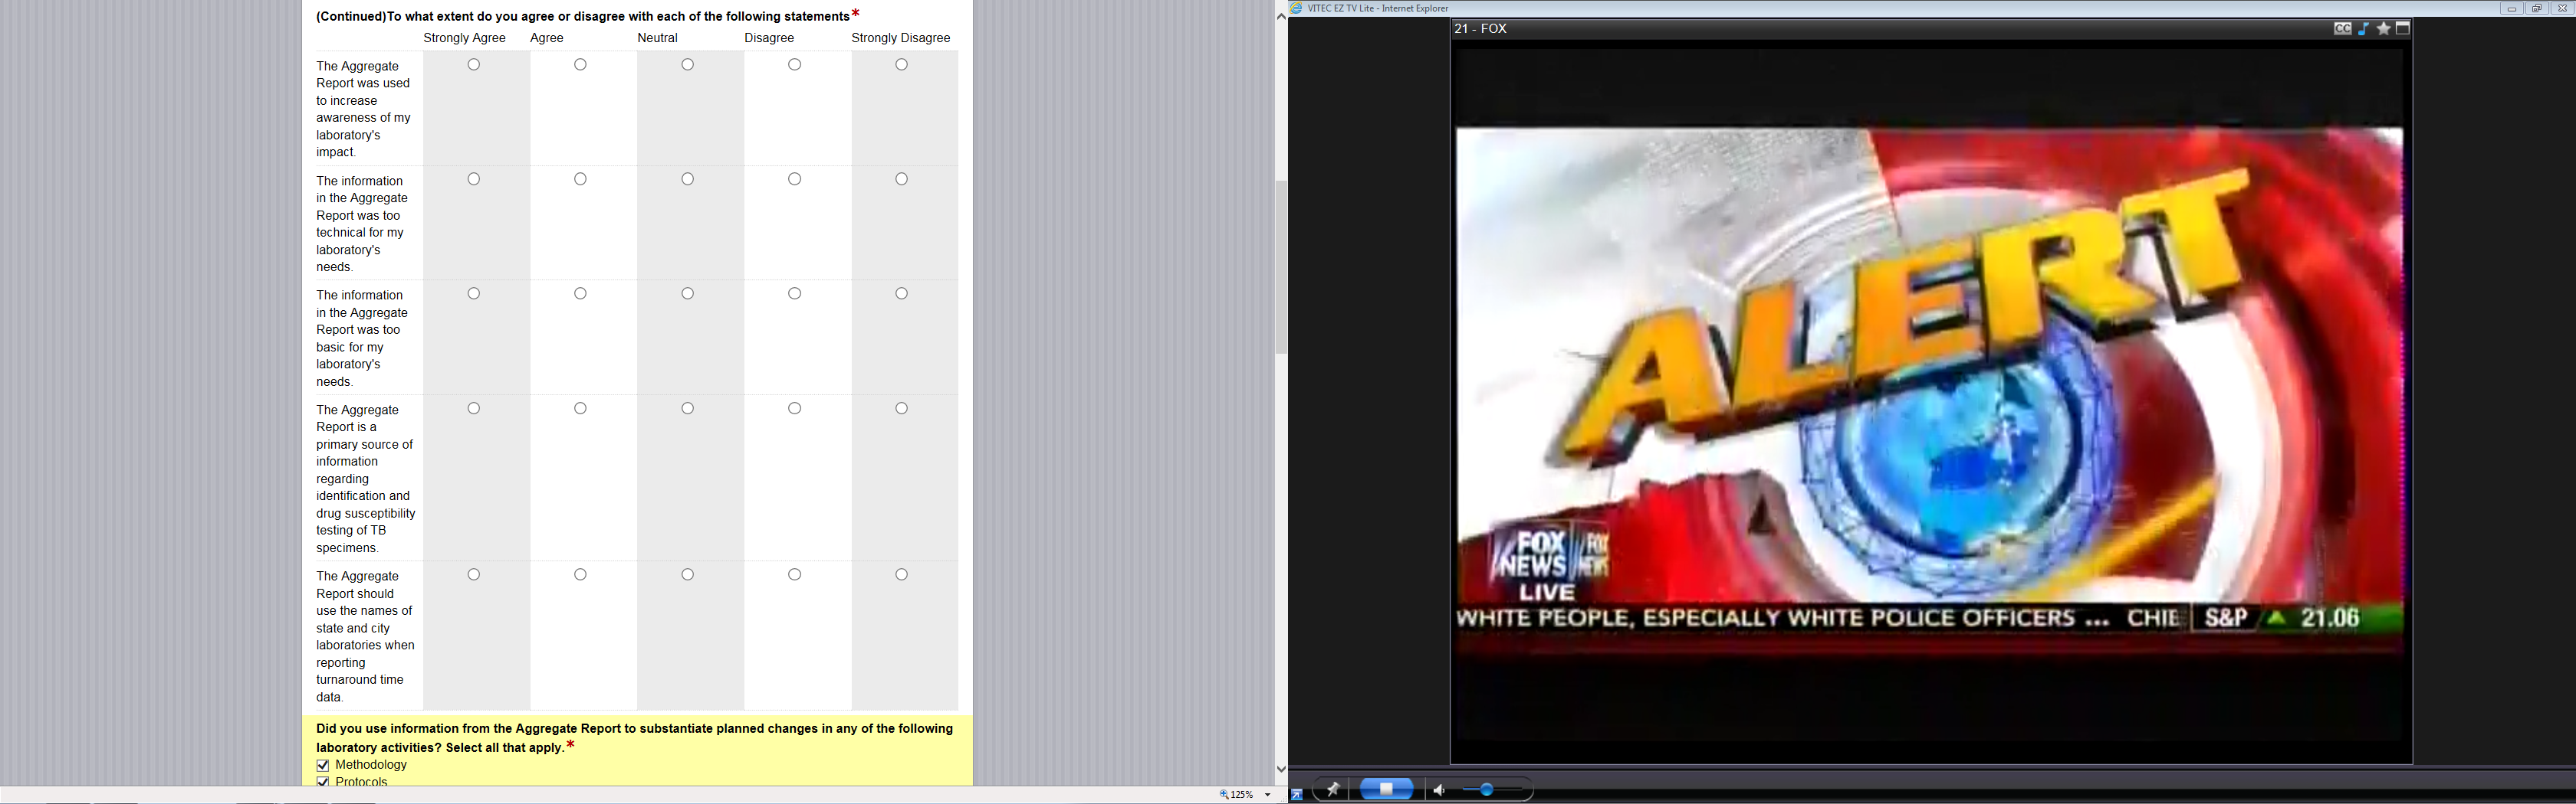Click the survey page scroll up arrow
This screenshot has width=2576, height=804.
click(1281, 17)
